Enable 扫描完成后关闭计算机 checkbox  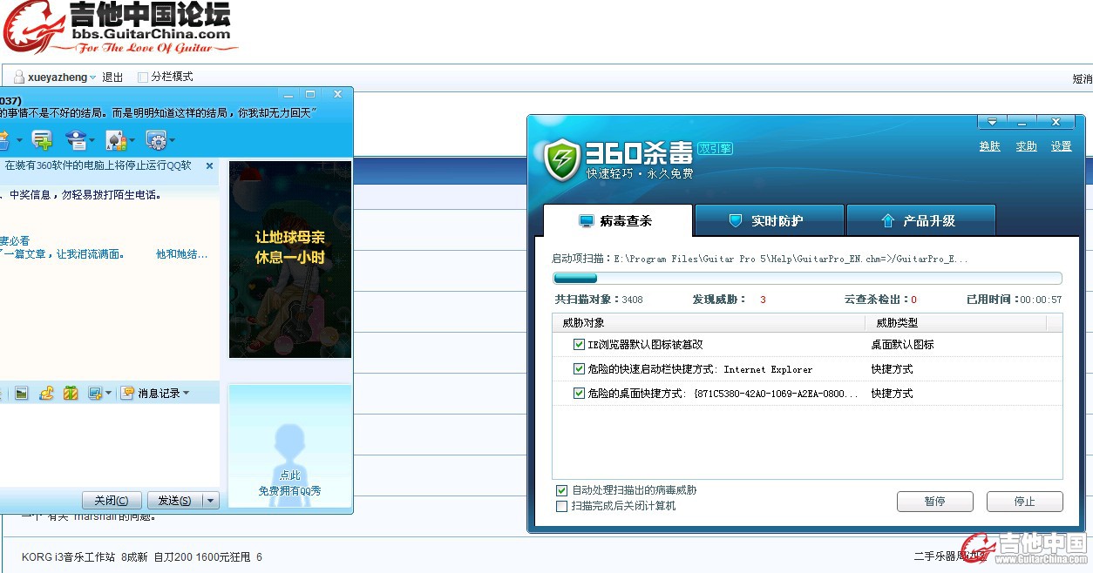[561, 506]
